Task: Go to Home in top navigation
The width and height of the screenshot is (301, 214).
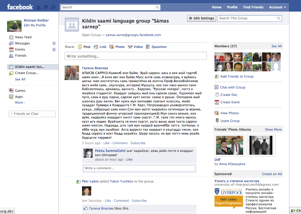Action: click(216, 7)
